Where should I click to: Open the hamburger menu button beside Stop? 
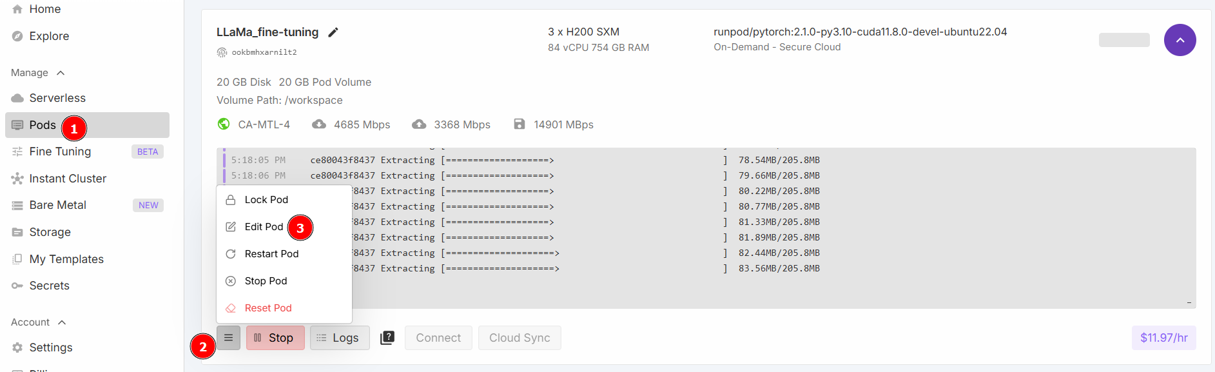[x=228, y=338]
